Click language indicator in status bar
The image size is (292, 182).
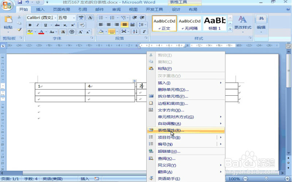click(53, 179)
